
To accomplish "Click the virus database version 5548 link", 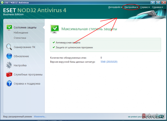I will (109, 62).
